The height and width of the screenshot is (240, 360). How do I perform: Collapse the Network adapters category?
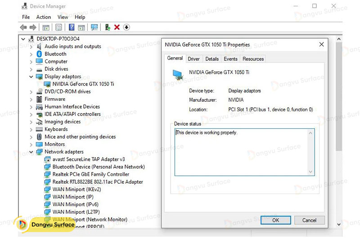point(31,152)
